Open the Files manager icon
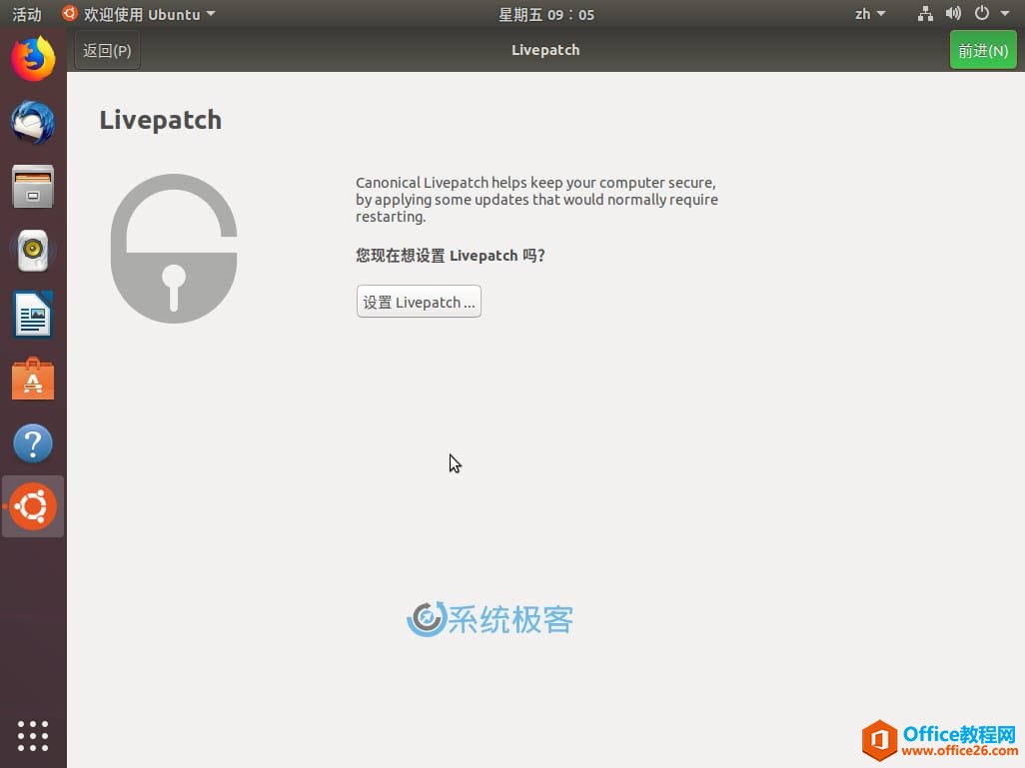 coord(33,187)
